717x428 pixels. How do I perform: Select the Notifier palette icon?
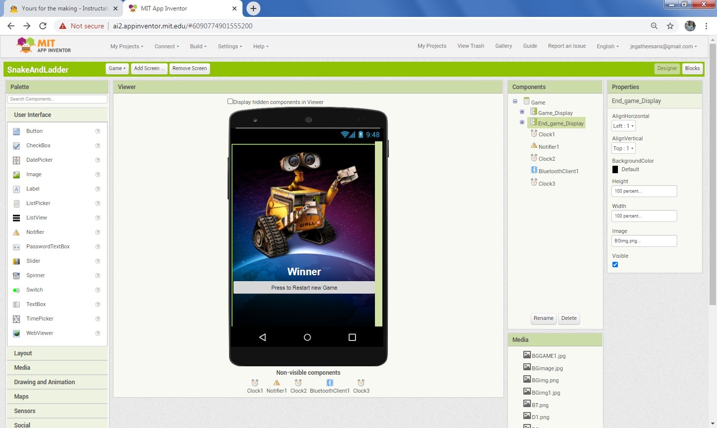coord(16,232)
